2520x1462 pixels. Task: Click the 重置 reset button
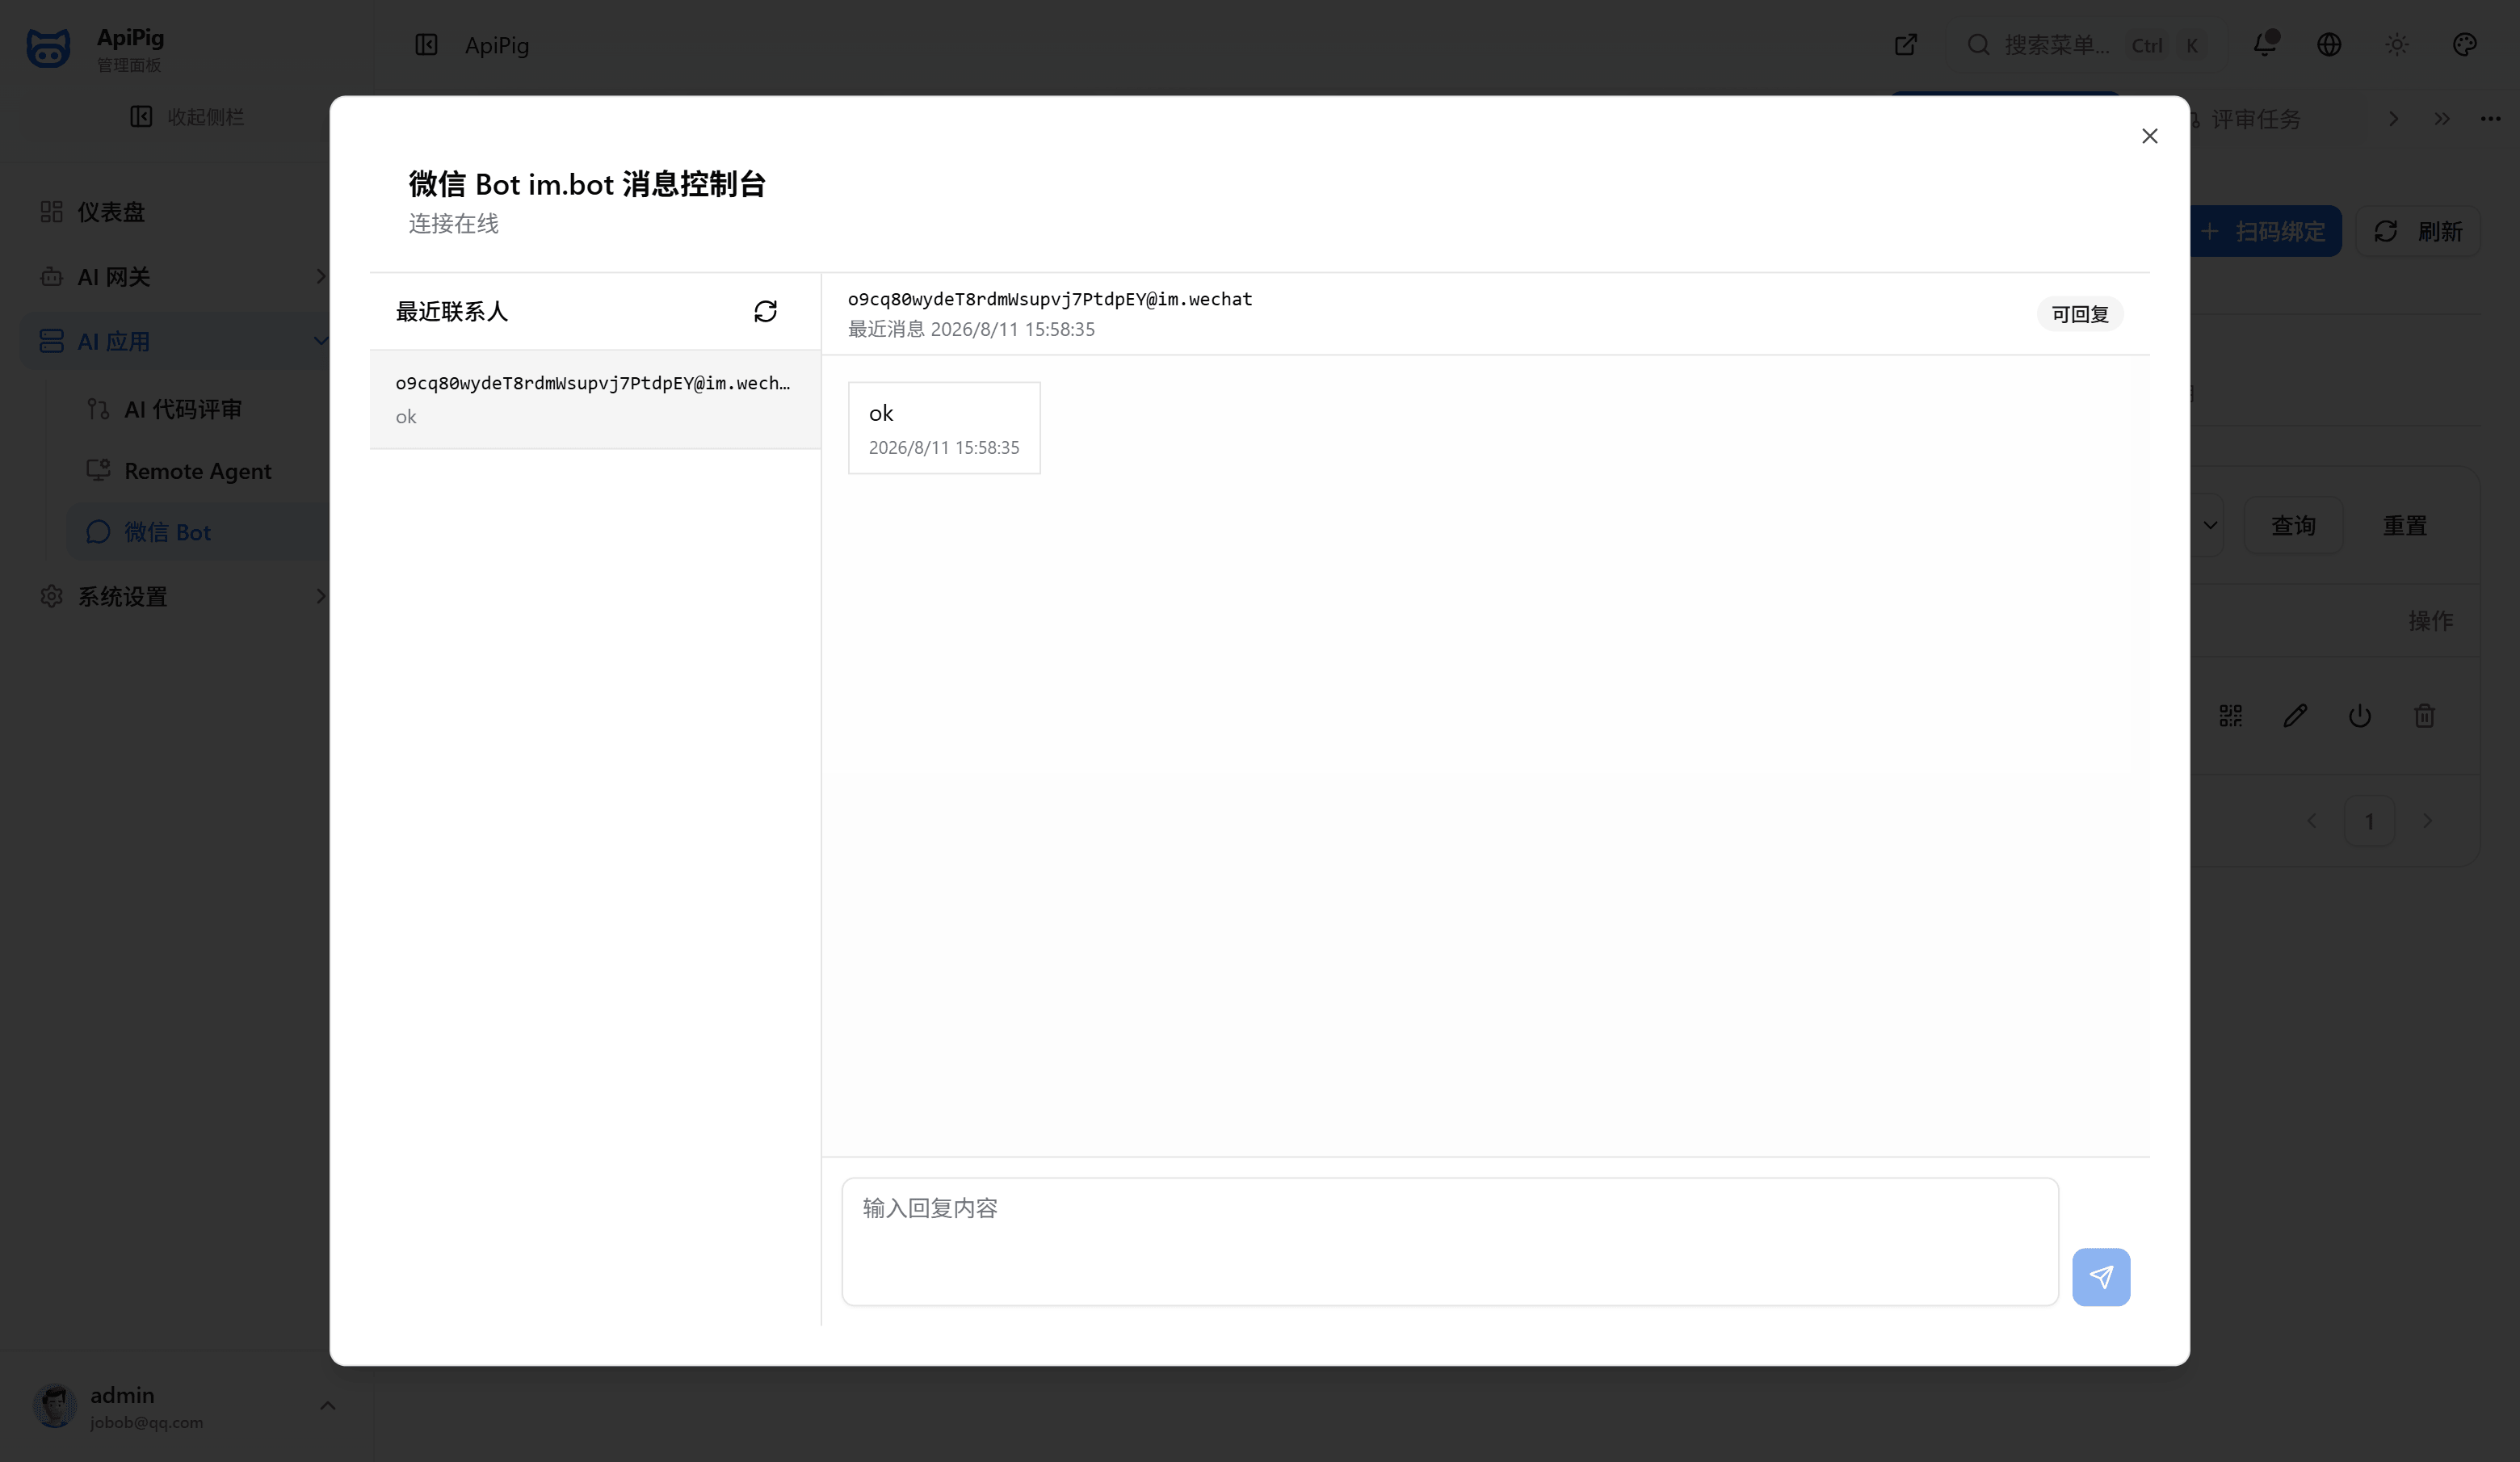click(x=2405, y=525)
